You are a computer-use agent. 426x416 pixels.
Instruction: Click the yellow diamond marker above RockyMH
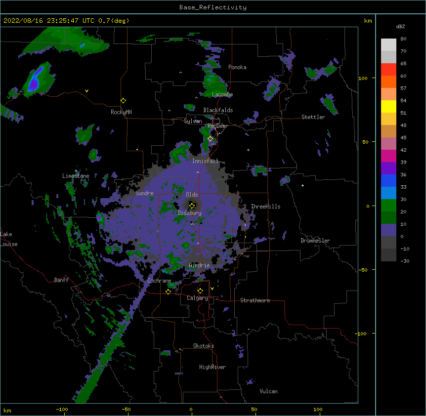click(124, 101)
